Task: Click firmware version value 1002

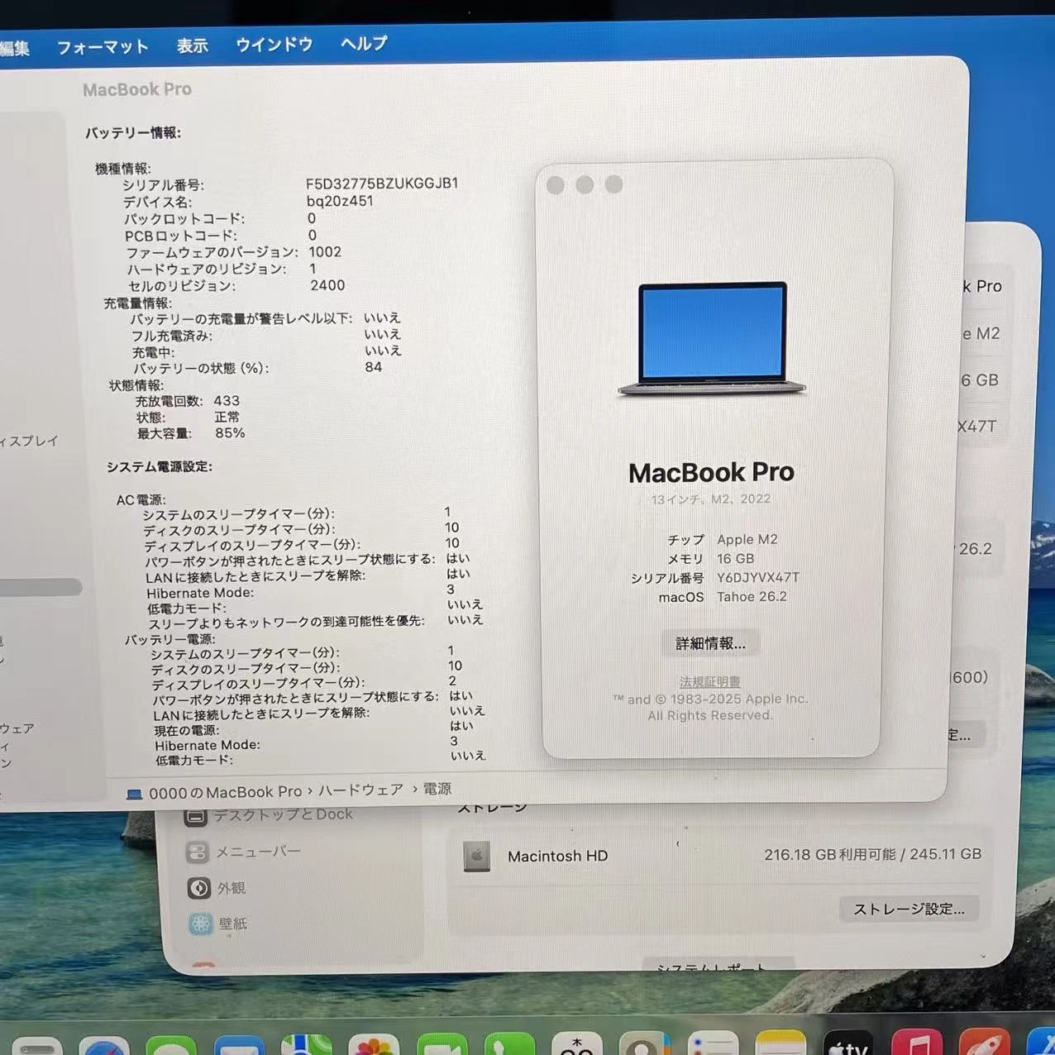Action: 325,252
